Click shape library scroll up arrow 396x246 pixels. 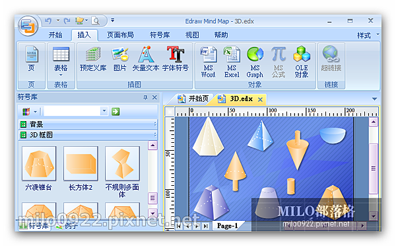pyautogui.click(x=152, y=145)
